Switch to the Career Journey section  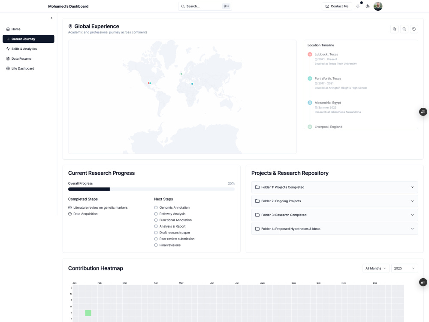pos(24,39)
